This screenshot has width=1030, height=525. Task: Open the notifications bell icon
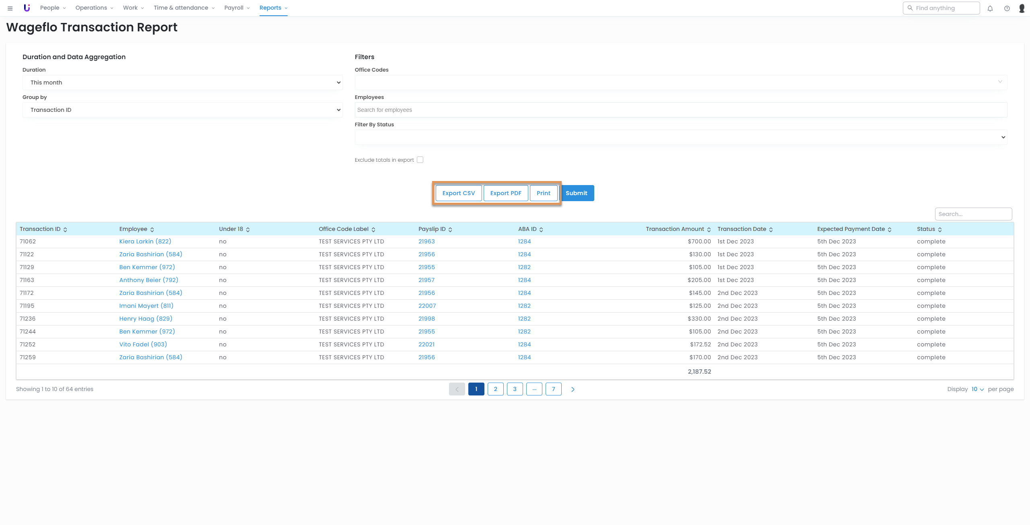pos(990,8)
